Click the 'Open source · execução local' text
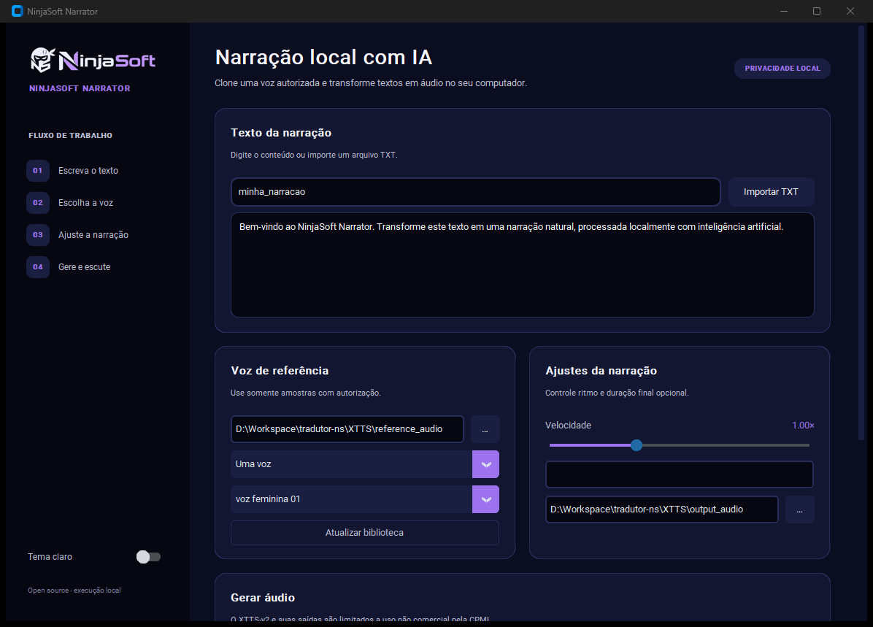This screenshot has width=873, height=627. [74, 591]
